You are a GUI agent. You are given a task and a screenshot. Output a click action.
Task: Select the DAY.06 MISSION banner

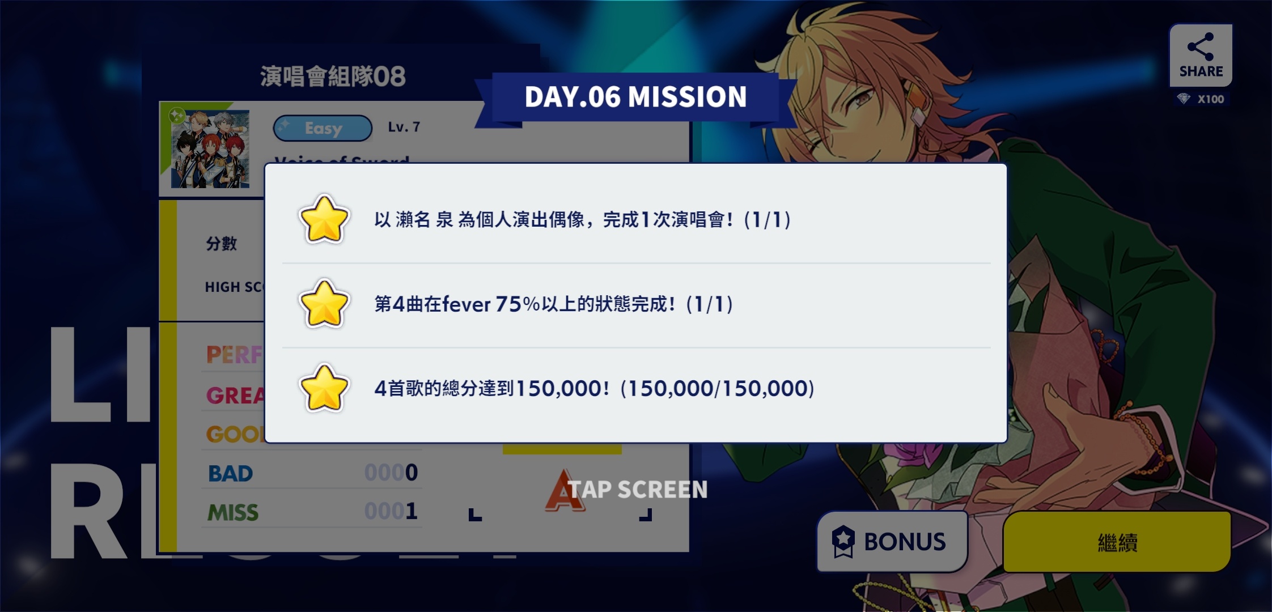pyautogui.click(x=635, y=97)
